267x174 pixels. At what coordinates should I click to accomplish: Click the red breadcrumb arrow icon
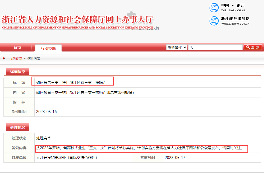[4, 58]
